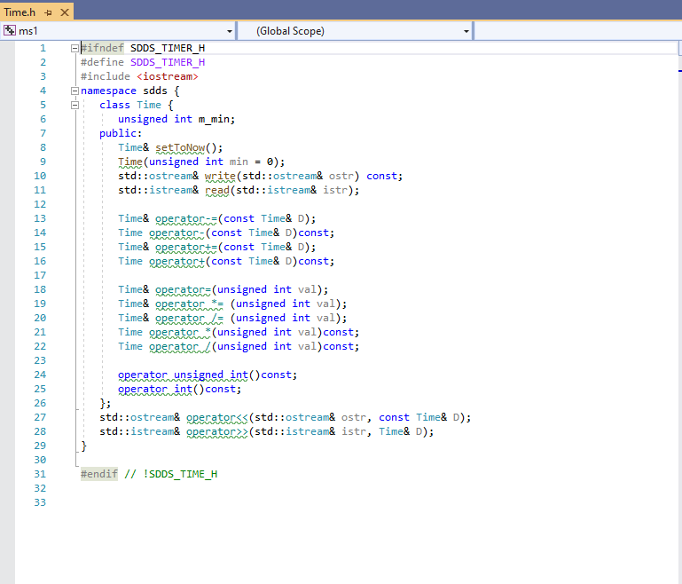Click operator-= declaration

click(x=185, y=218)
